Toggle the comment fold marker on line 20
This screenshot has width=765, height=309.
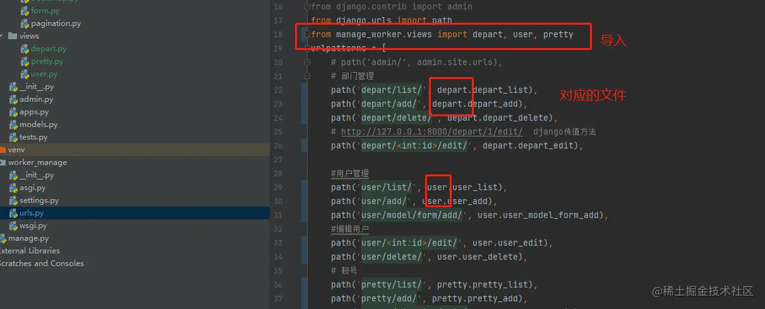(308, 63)
